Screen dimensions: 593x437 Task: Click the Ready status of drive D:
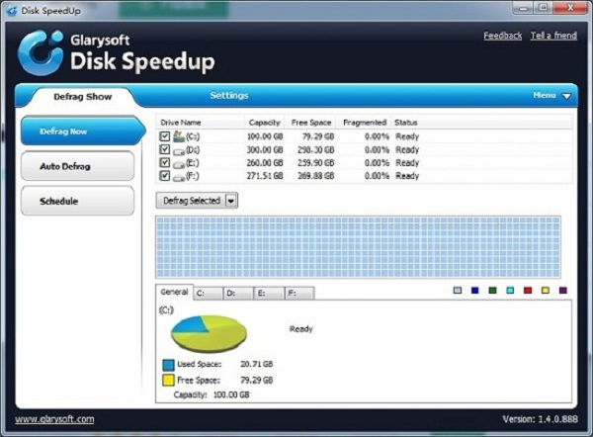407,150
